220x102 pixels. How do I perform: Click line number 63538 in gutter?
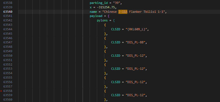(8, 3)
